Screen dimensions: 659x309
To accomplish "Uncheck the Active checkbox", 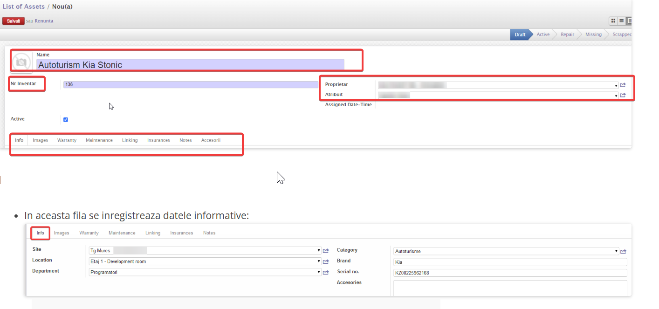I will coord(66,120).
